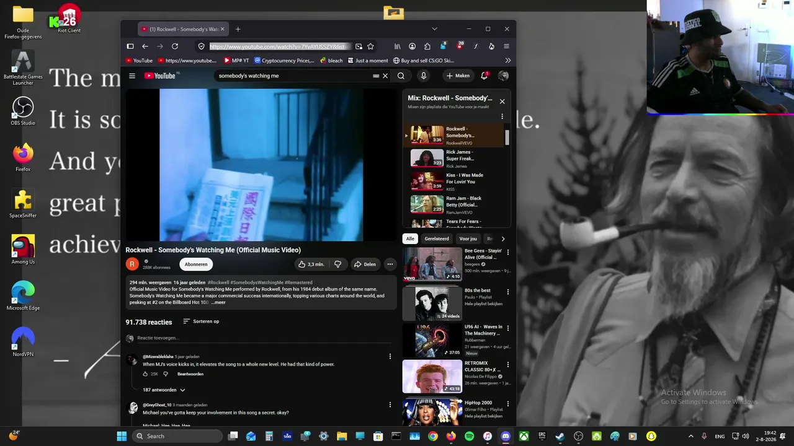
Task: Open a new Firefox tab
Action: point(238,29)
